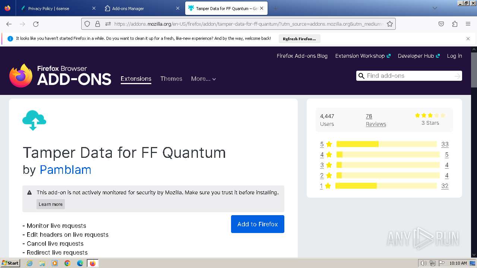Close the Privacy Policy 6sense tab

pyautogui.click(x=94, y=8)
